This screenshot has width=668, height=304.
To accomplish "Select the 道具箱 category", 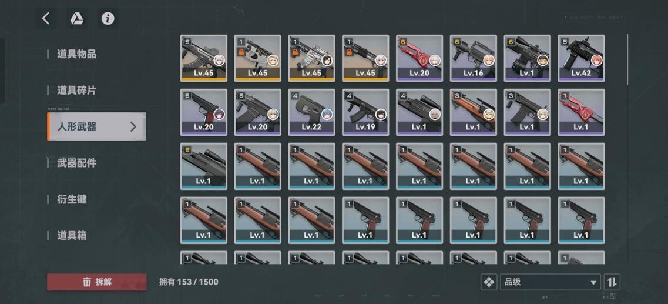I will tap(72, 235).
